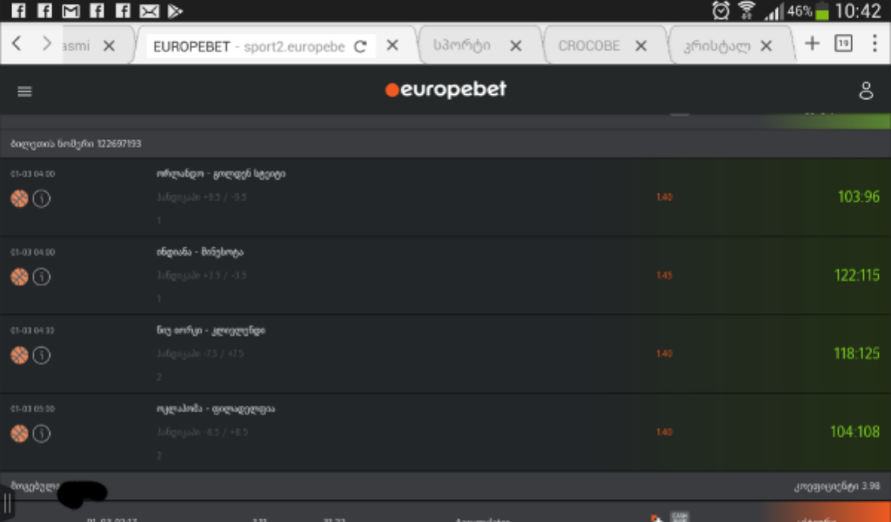The image size is (891, 522).
Task: Click the info icon on the first bet row
Action: click(41, 199)
